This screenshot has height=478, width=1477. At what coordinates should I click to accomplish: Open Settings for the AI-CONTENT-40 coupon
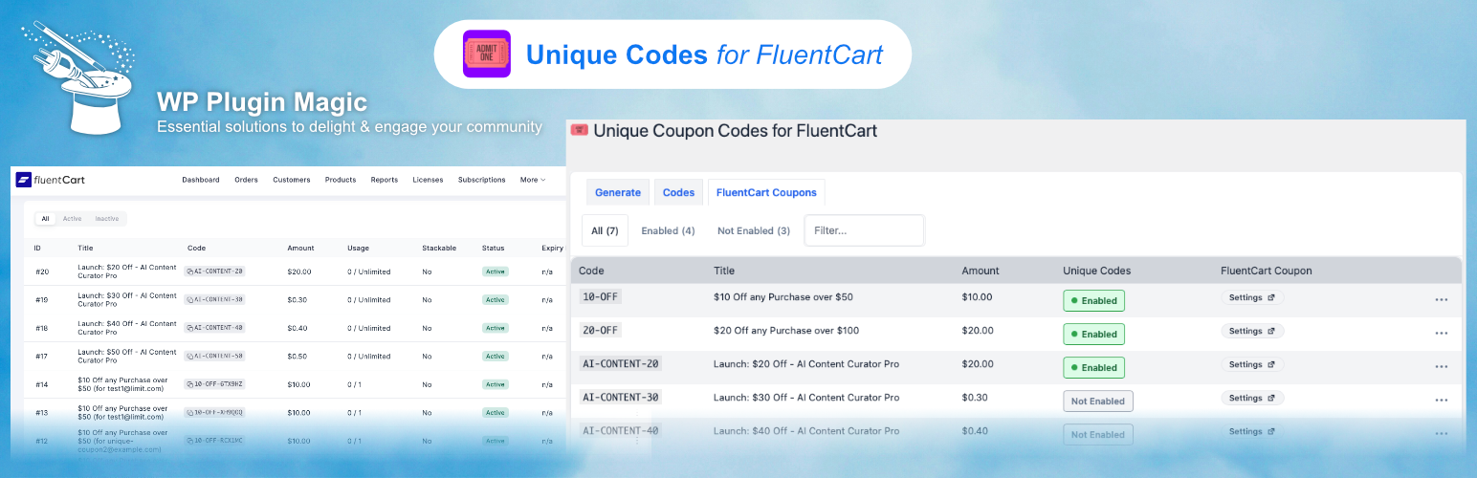1252,431
